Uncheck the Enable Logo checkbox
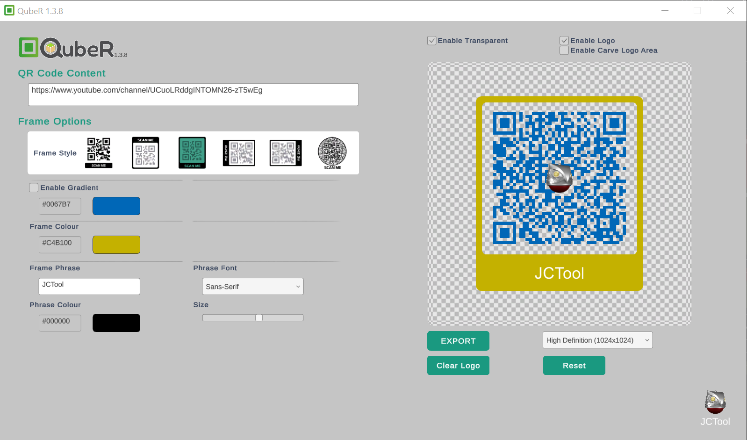Viewport: 747px width, 440px height. (564, 41)
